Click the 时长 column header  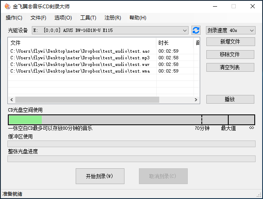pyautogui.click(x=175, y=43)
